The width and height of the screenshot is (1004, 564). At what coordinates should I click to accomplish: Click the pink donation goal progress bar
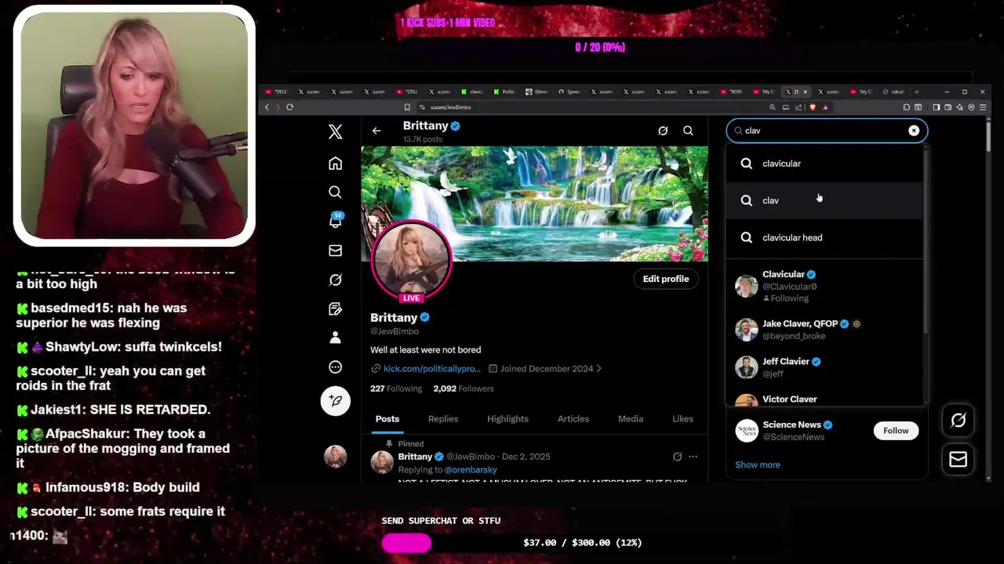tap(406, 543)
